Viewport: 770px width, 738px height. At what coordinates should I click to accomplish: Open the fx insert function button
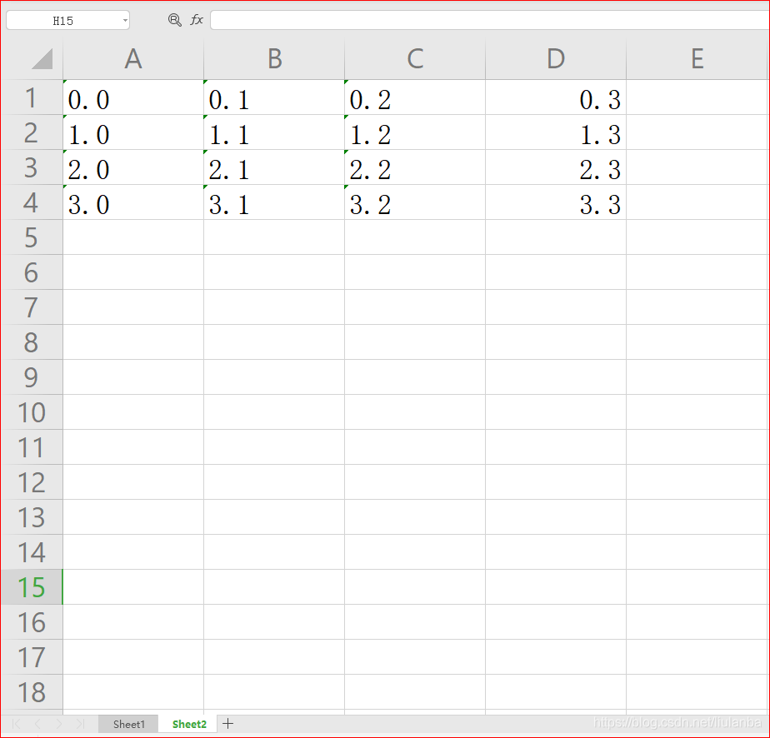(197, 20)
